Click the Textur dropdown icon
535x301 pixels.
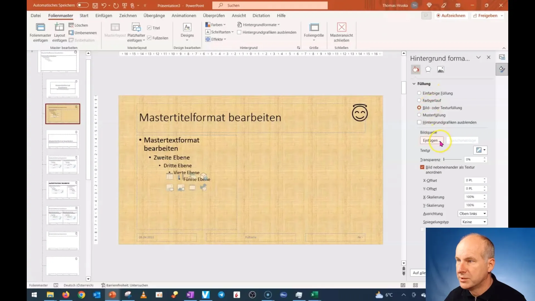click(485, 150)
